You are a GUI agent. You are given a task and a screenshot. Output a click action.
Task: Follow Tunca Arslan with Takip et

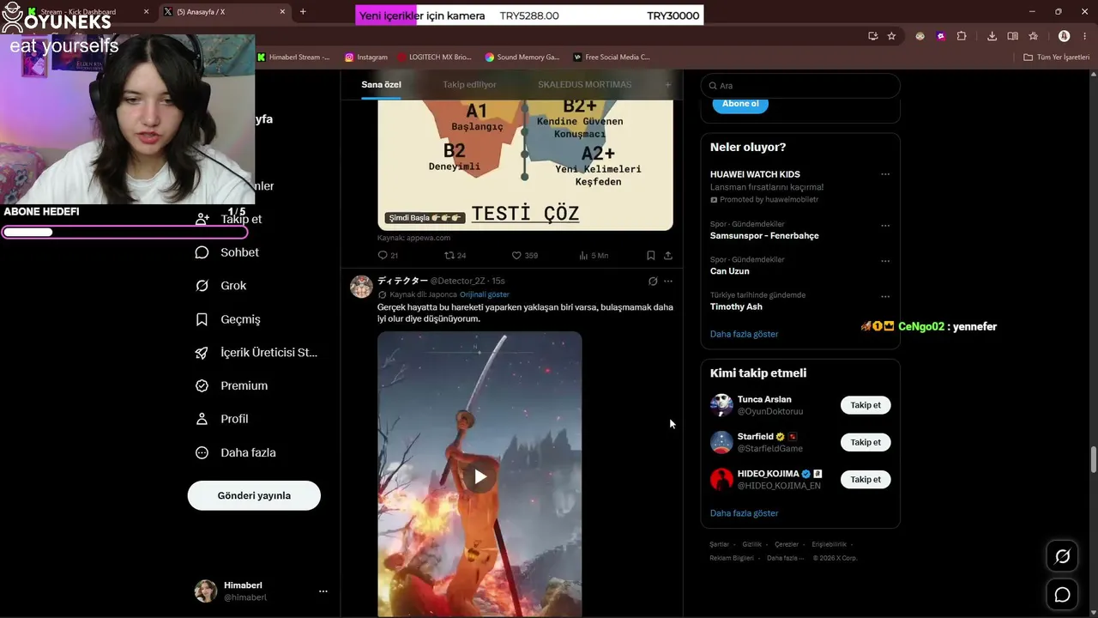(866, 405)
